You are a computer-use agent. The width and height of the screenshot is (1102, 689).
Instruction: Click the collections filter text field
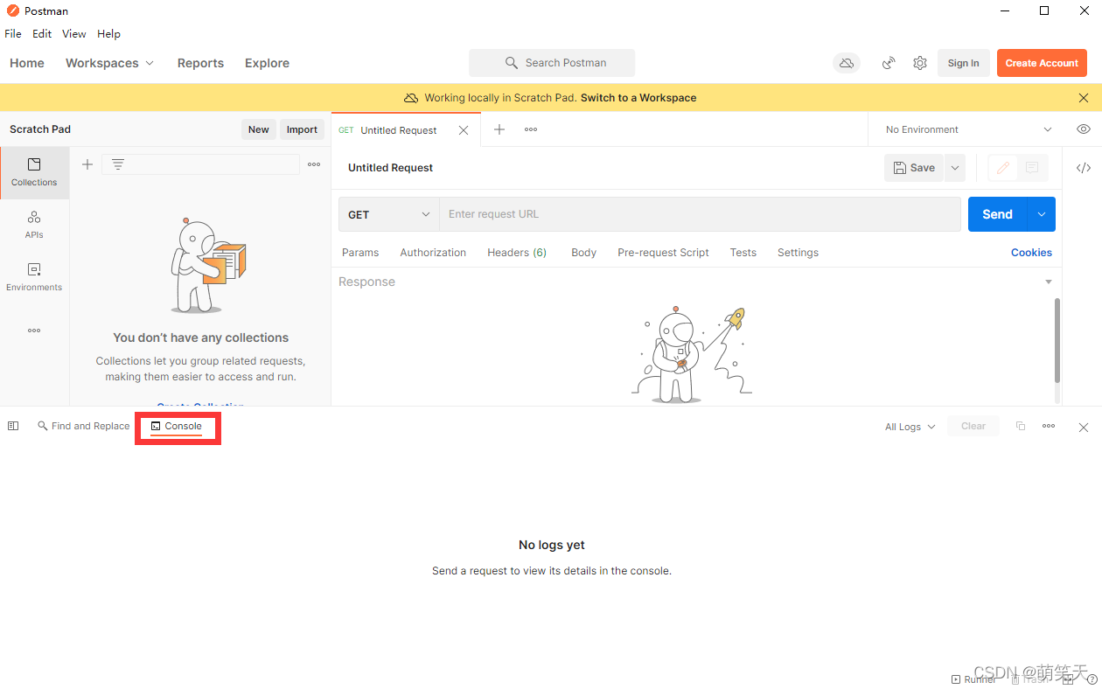200,164
